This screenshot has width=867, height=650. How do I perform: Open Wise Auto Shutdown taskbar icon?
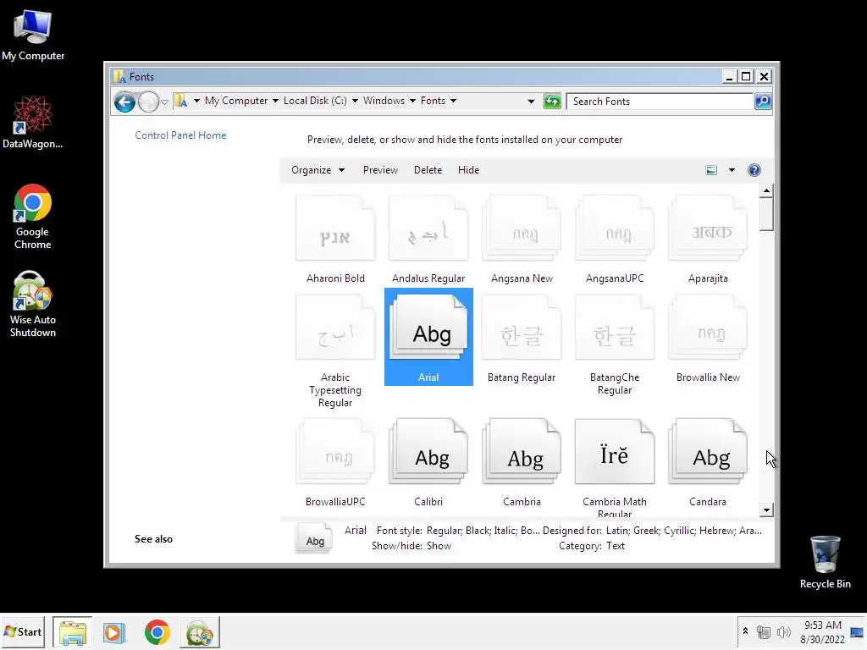coord(200,632)
